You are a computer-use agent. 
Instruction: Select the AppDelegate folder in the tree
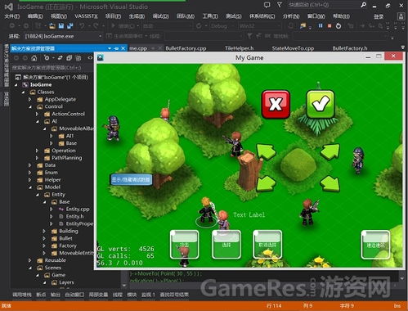coord(61,99)
